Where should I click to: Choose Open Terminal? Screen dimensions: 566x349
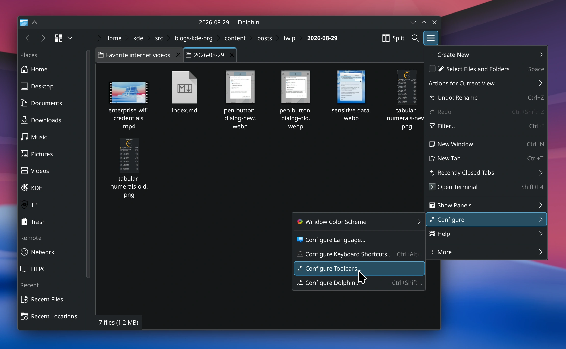[486, 187]
